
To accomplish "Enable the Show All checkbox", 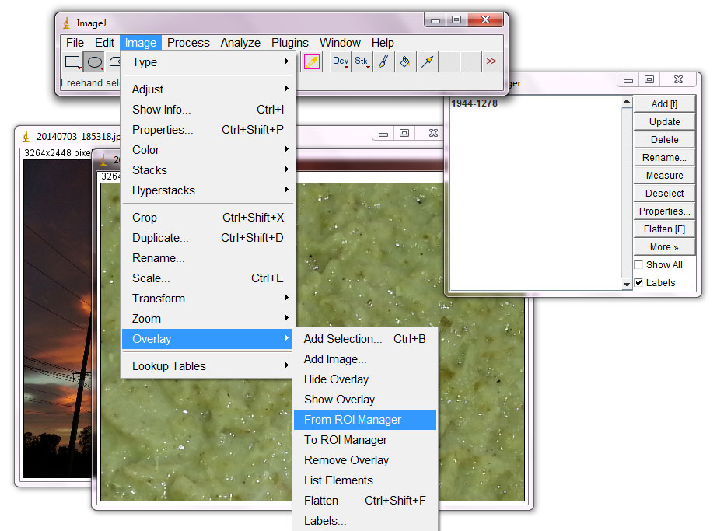I will click(639, 264).
